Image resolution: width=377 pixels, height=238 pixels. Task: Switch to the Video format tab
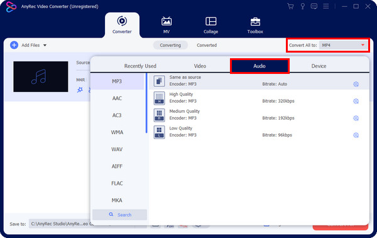click(x=200, y=66)
